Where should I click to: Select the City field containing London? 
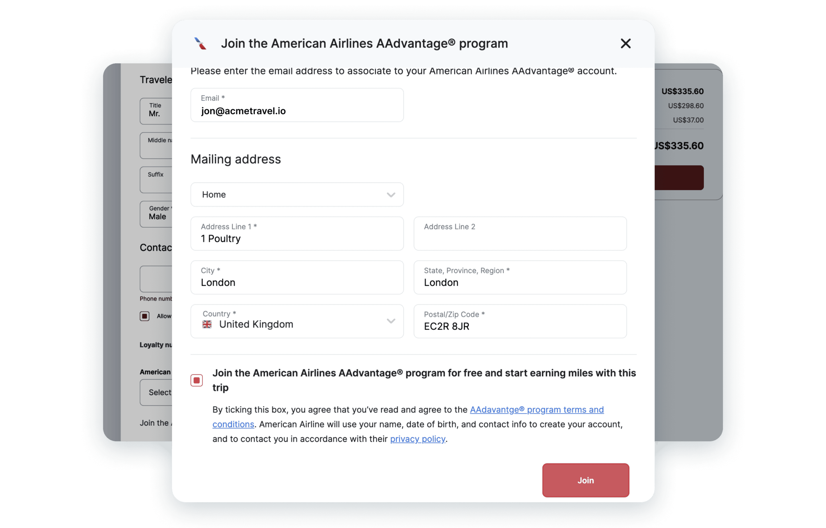297,277
